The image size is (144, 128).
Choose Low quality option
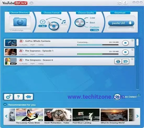pos(92,18)
